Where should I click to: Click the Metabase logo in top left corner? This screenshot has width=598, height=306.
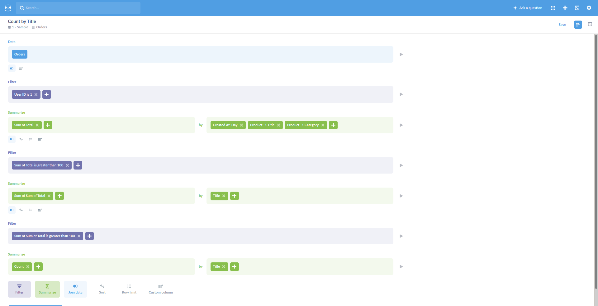click(8, 8)
